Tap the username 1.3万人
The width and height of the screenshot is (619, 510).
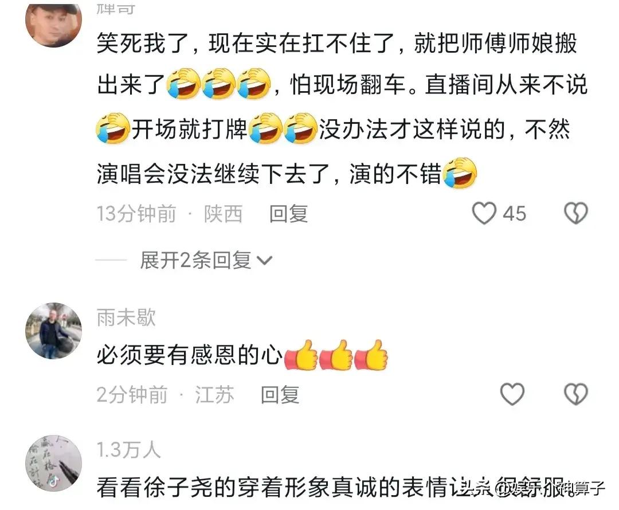[x=129, y=450]
